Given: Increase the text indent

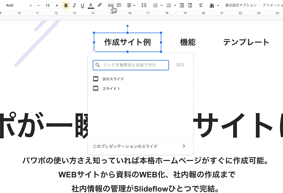Looking at the screenshot, I should 189,5.
